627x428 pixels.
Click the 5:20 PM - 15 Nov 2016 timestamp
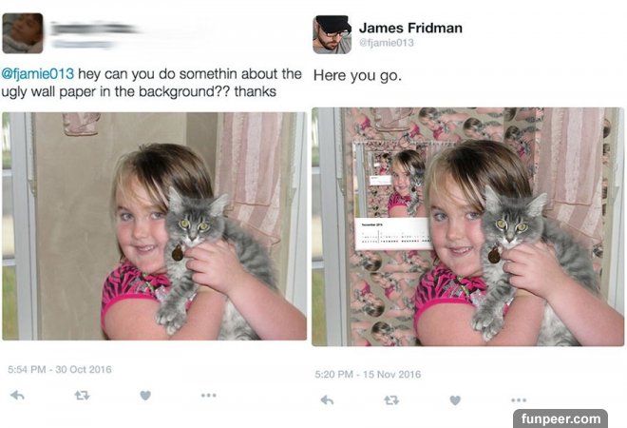(x=368, y=374)
